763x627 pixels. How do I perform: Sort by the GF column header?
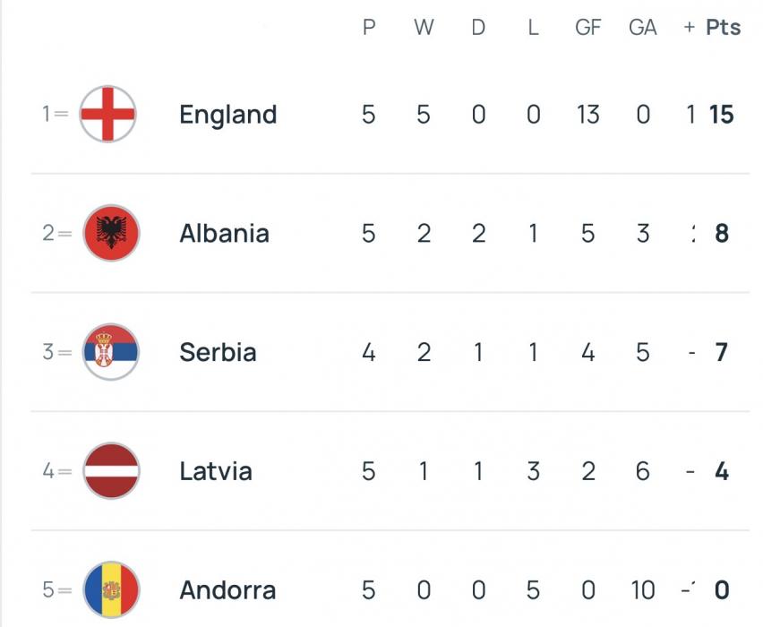point(587,28)
